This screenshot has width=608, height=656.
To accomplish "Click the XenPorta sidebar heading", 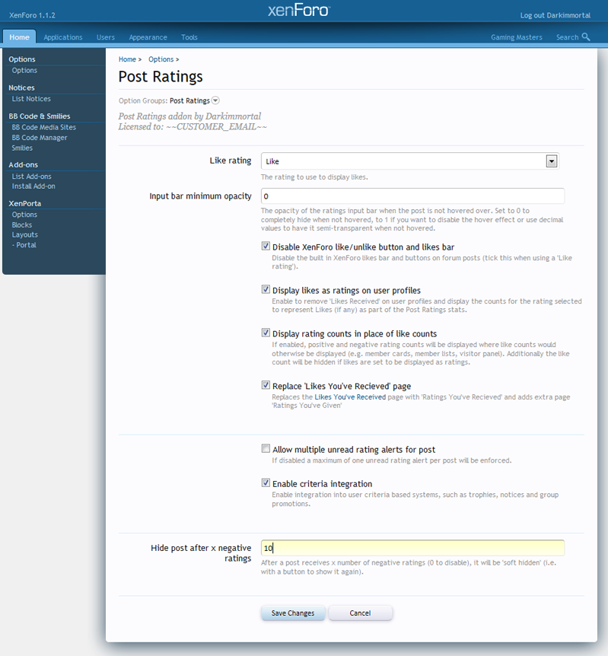I will (24, 204).
